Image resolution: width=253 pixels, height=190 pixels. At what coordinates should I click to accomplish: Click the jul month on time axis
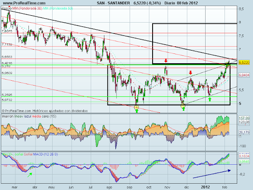91,187
